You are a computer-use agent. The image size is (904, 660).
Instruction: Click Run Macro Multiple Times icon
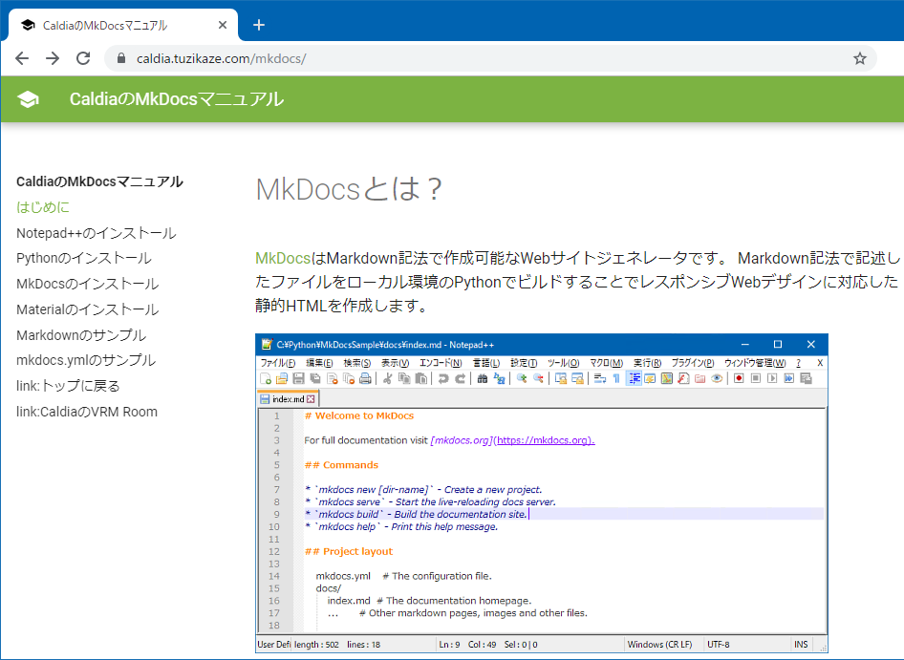tap(789, 378)
